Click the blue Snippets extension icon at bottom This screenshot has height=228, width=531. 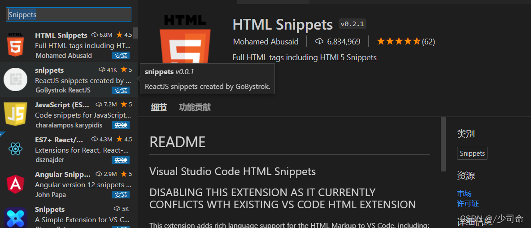pos(15,218)
